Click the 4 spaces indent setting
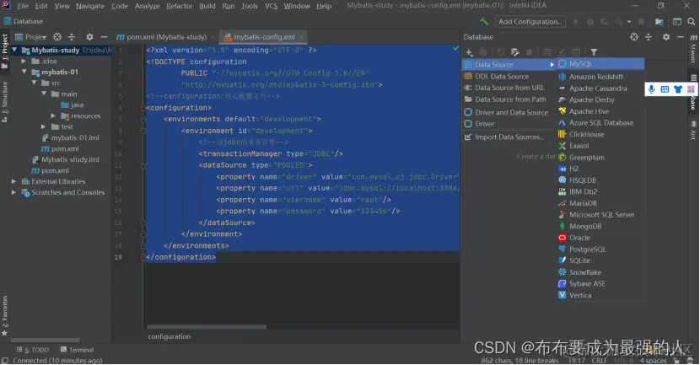The width and height of the screenshot is (700, 365). (x=653, y=361)
